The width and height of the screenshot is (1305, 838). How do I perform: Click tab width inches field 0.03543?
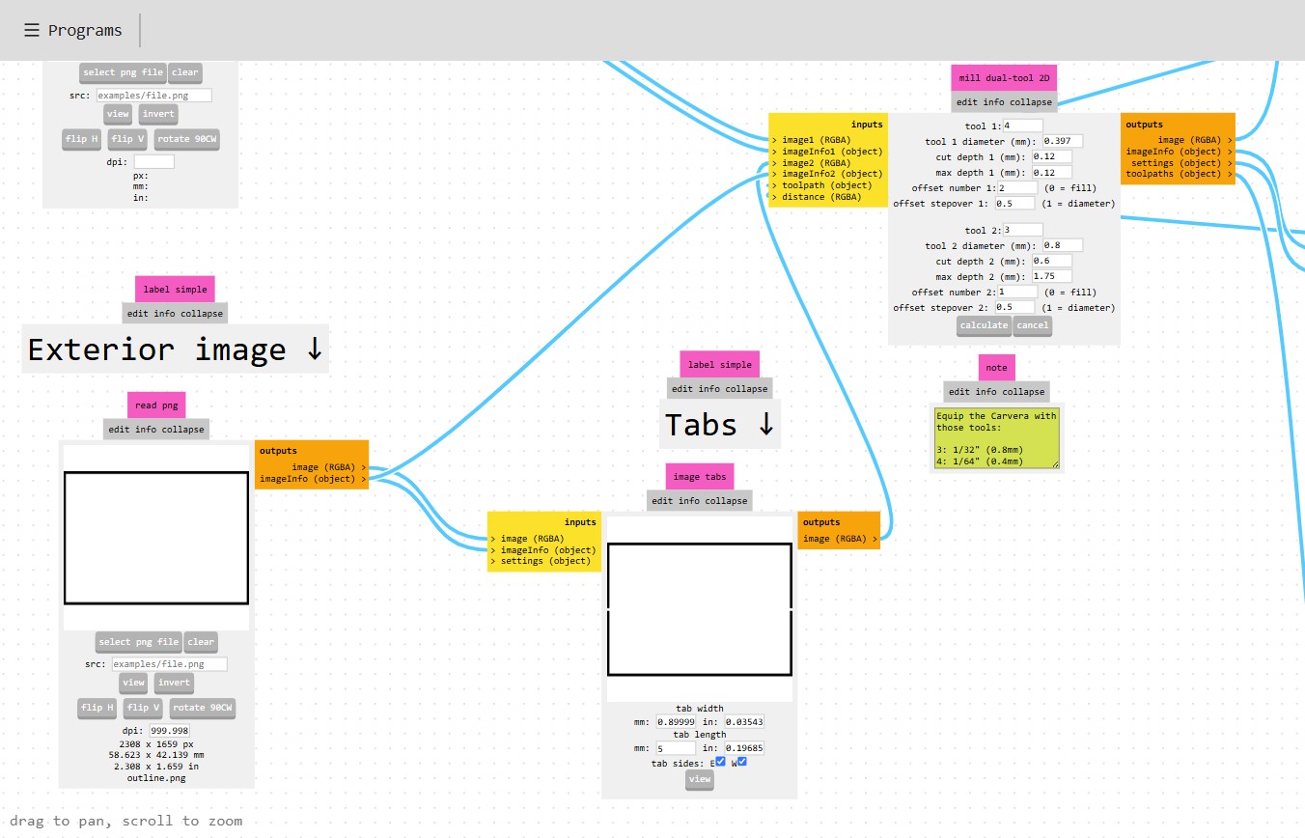pos(742,721)
